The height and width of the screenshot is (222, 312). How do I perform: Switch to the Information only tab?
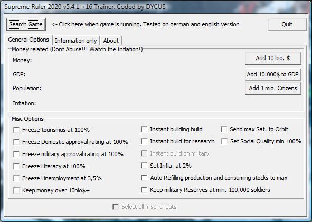(x=76, y=41)
